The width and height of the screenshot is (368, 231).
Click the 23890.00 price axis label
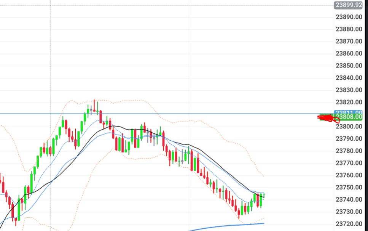coord(348,17)
